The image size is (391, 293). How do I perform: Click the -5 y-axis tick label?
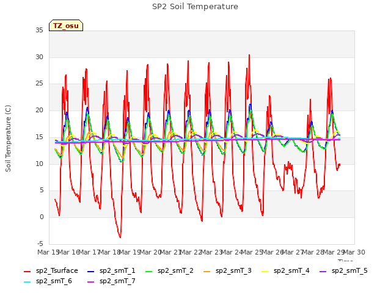coord(40,244)
